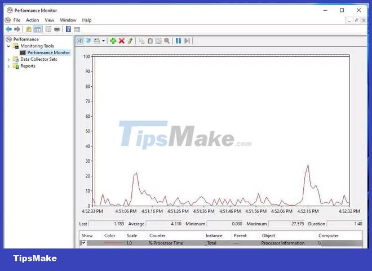Open graph type dropdown arrow

[x=104, y=41]
